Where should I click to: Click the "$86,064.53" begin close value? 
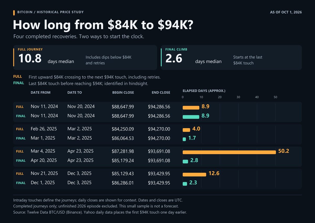[123, 138]
